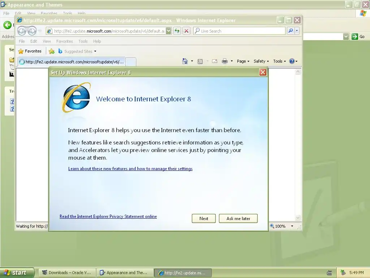Open Learn about these new features link

pos(130,169)
